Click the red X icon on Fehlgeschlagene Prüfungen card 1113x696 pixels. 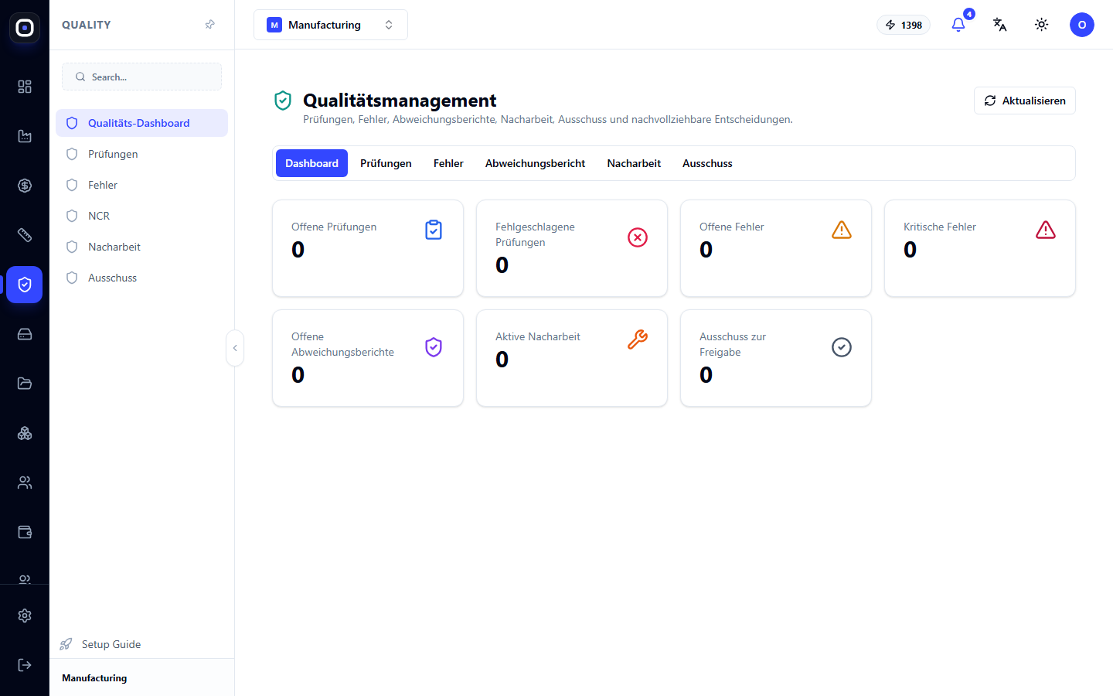[638, 237]
